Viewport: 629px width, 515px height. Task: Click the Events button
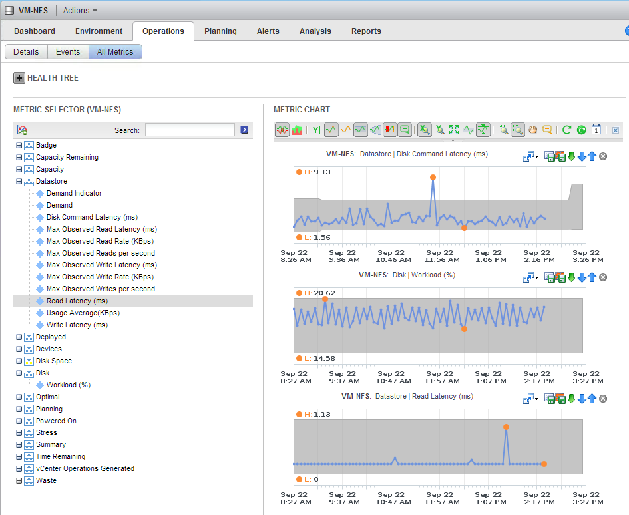pyautogui.click(x=68, y=52)
